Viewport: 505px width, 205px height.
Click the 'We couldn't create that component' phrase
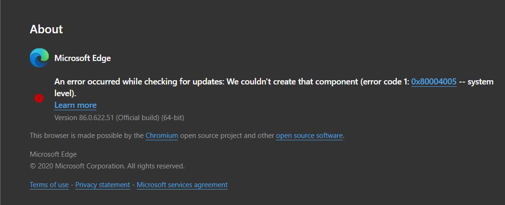[292, 82]
